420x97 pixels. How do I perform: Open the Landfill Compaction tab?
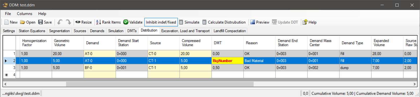tap(230, 31)
